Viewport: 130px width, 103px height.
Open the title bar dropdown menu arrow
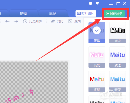coord(97,3)
